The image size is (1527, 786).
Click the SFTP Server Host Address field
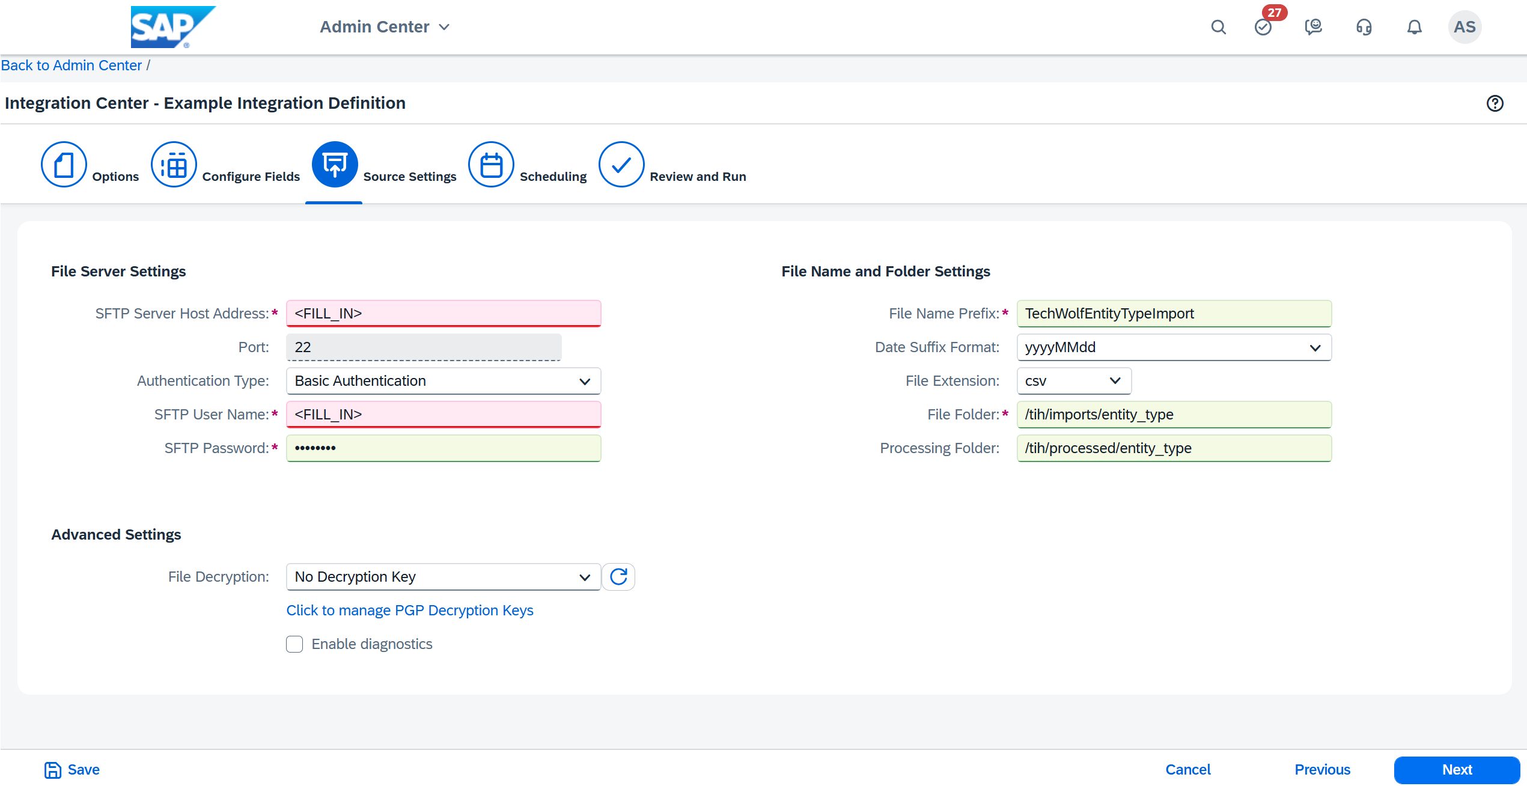pyautogui.click(x=443, y=314)
